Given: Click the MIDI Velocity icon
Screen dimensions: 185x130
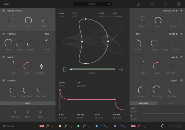Looking at the screenshot, I should pos(15,112).
